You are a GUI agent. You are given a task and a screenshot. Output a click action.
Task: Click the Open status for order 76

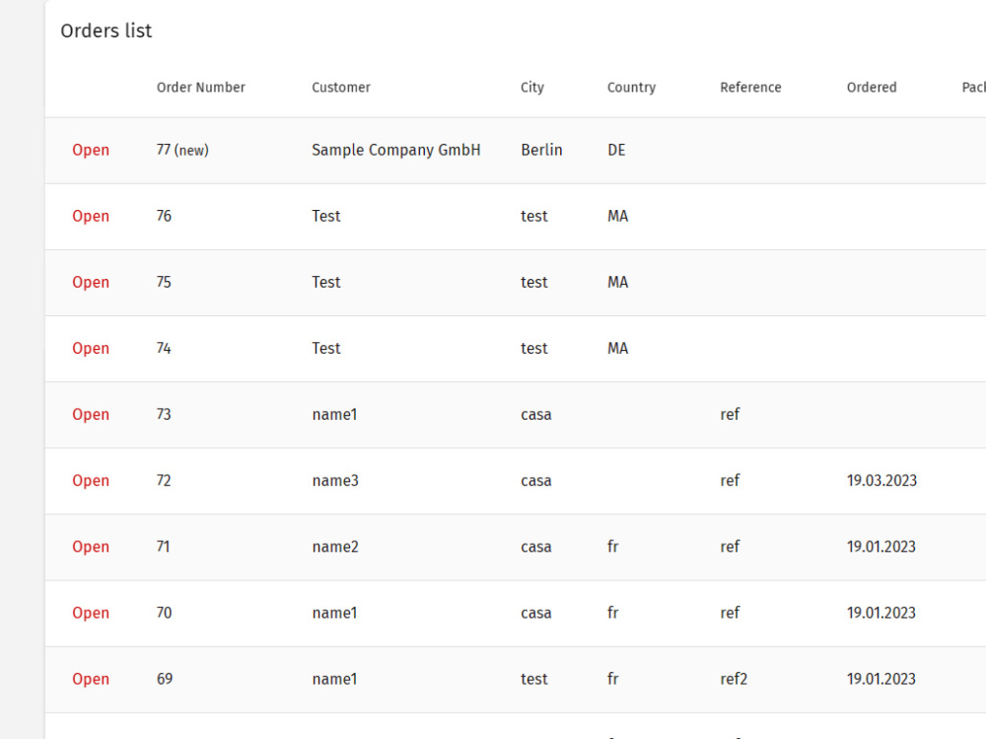pyautogui.click(x=91, y=216)
